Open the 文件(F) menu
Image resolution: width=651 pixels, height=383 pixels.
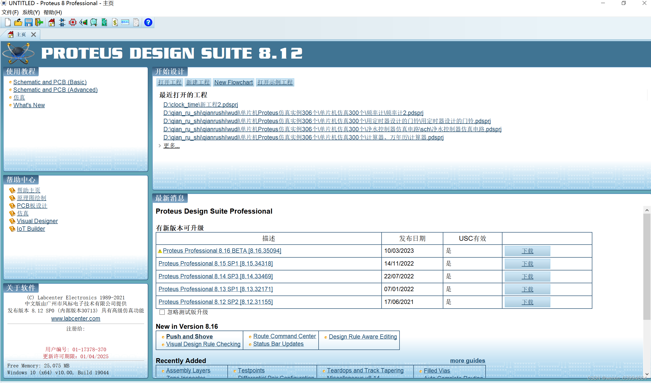(x=10, y=12)
